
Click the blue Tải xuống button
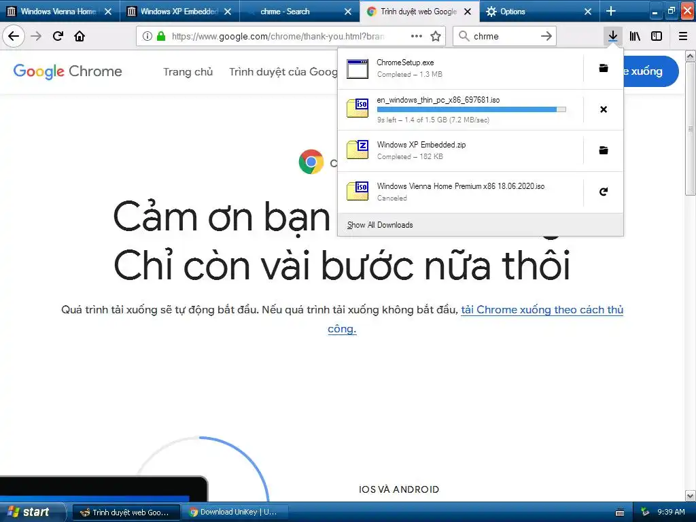pyautogui.click(x=650, y=71)
